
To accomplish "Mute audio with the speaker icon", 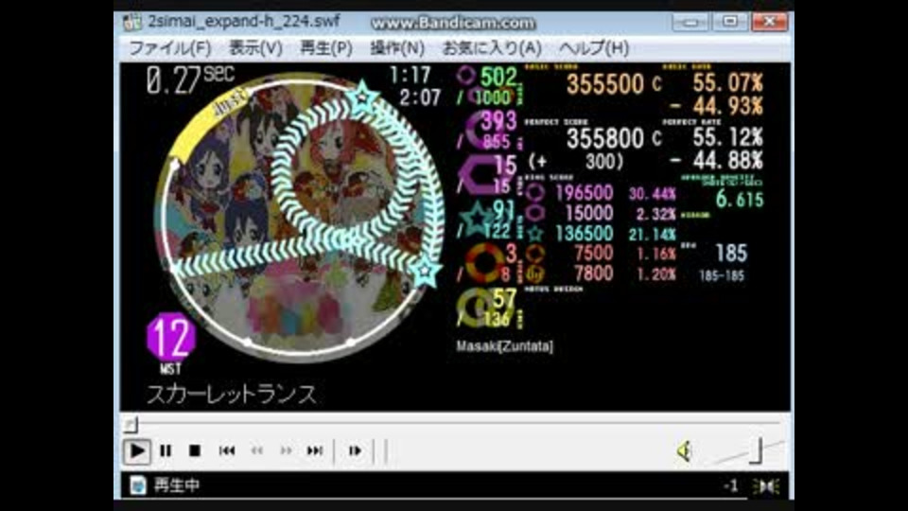I will (684, 450).
